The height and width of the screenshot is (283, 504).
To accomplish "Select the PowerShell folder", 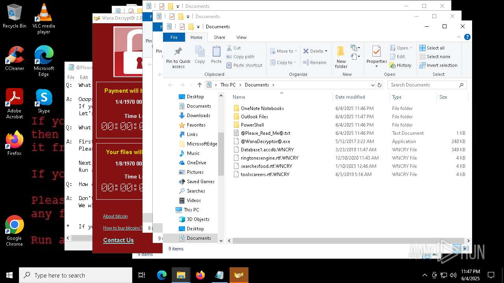I will tap(252, 125).
